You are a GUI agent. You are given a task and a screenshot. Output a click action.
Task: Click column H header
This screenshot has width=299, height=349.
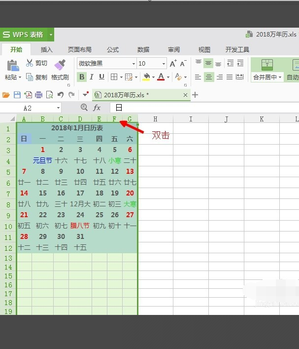155,119
